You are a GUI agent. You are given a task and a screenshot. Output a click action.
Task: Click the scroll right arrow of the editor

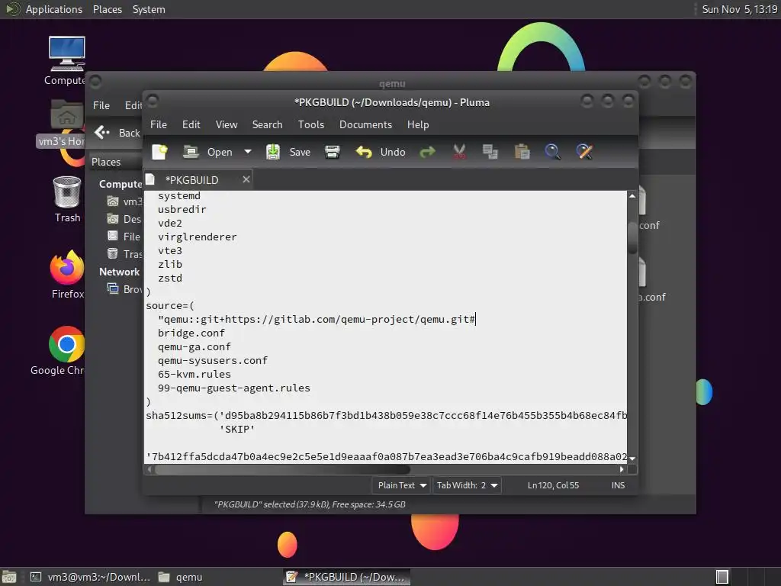coord(621,469)
